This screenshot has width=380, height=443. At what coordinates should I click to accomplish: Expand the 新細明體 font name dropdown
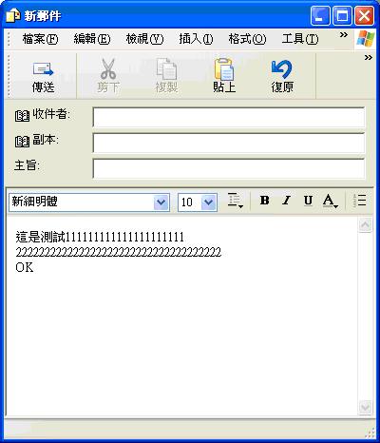point(161,202)
